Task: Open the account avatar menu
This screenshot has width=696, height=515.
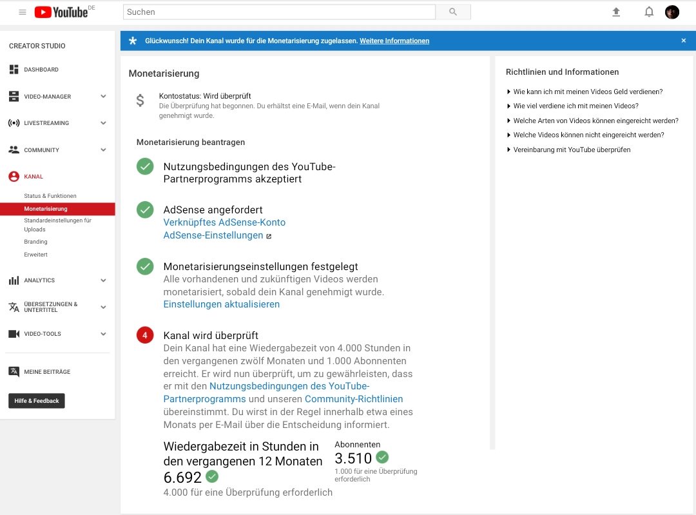Action: click(672, 12)
